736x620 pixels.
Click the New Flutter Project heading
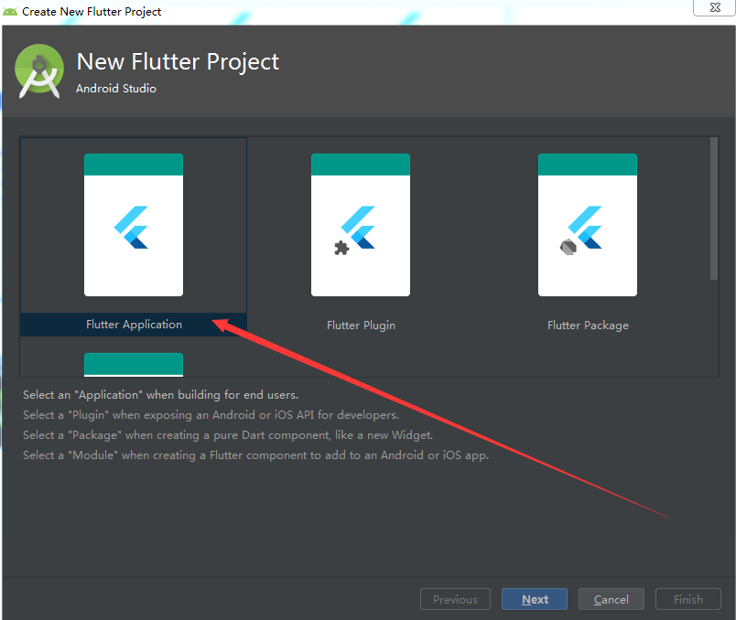coord(178,62)
